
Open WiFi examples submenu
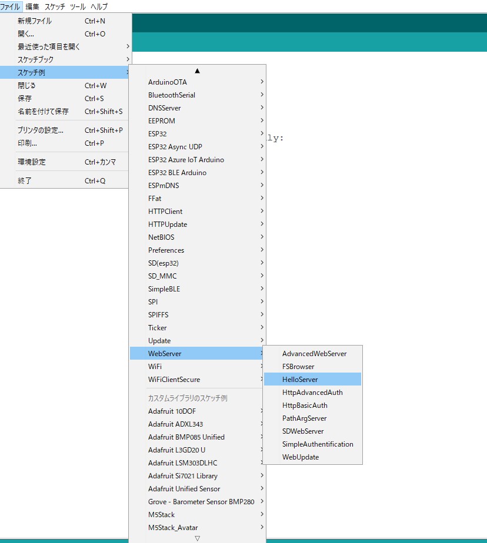point(197,366)
